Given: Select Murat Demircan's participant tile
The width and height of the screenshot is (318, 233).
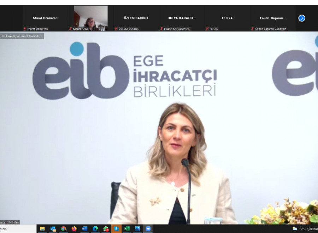Looking at the screenshot, I should (45, 18).
